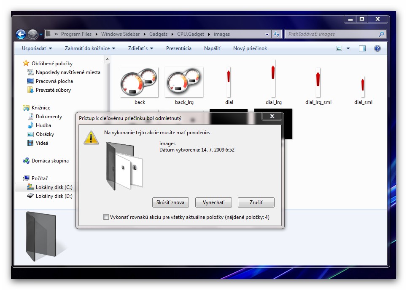The image size is (407, 290).
Task: Click Program Files in the address bar
Action: [76, 34]
